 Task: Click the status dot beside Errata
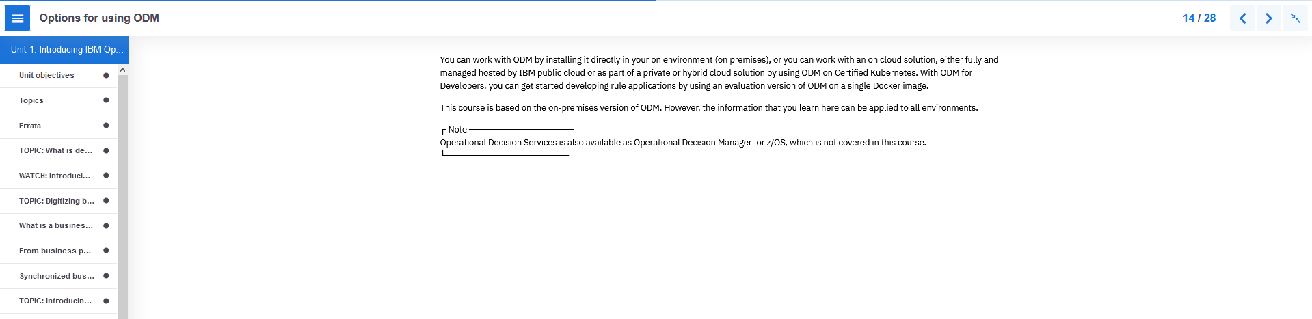pyautogui.click(x=106, y=126)
